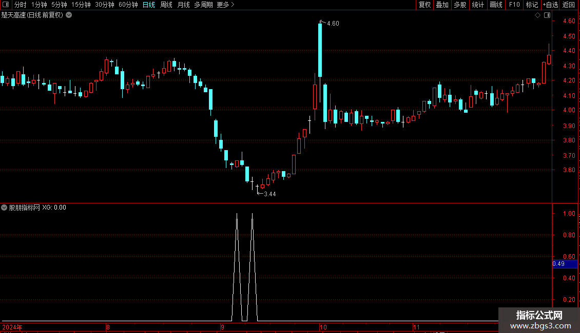This screenshot has height=333, width=580.
Task: Open dropdown next to 楚天高速 title
Action: [x=69, y=15]
